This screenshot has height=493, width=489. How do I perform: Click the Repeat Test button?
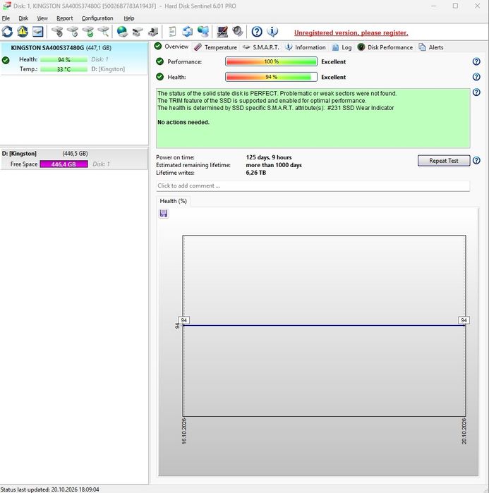point(444,161)
